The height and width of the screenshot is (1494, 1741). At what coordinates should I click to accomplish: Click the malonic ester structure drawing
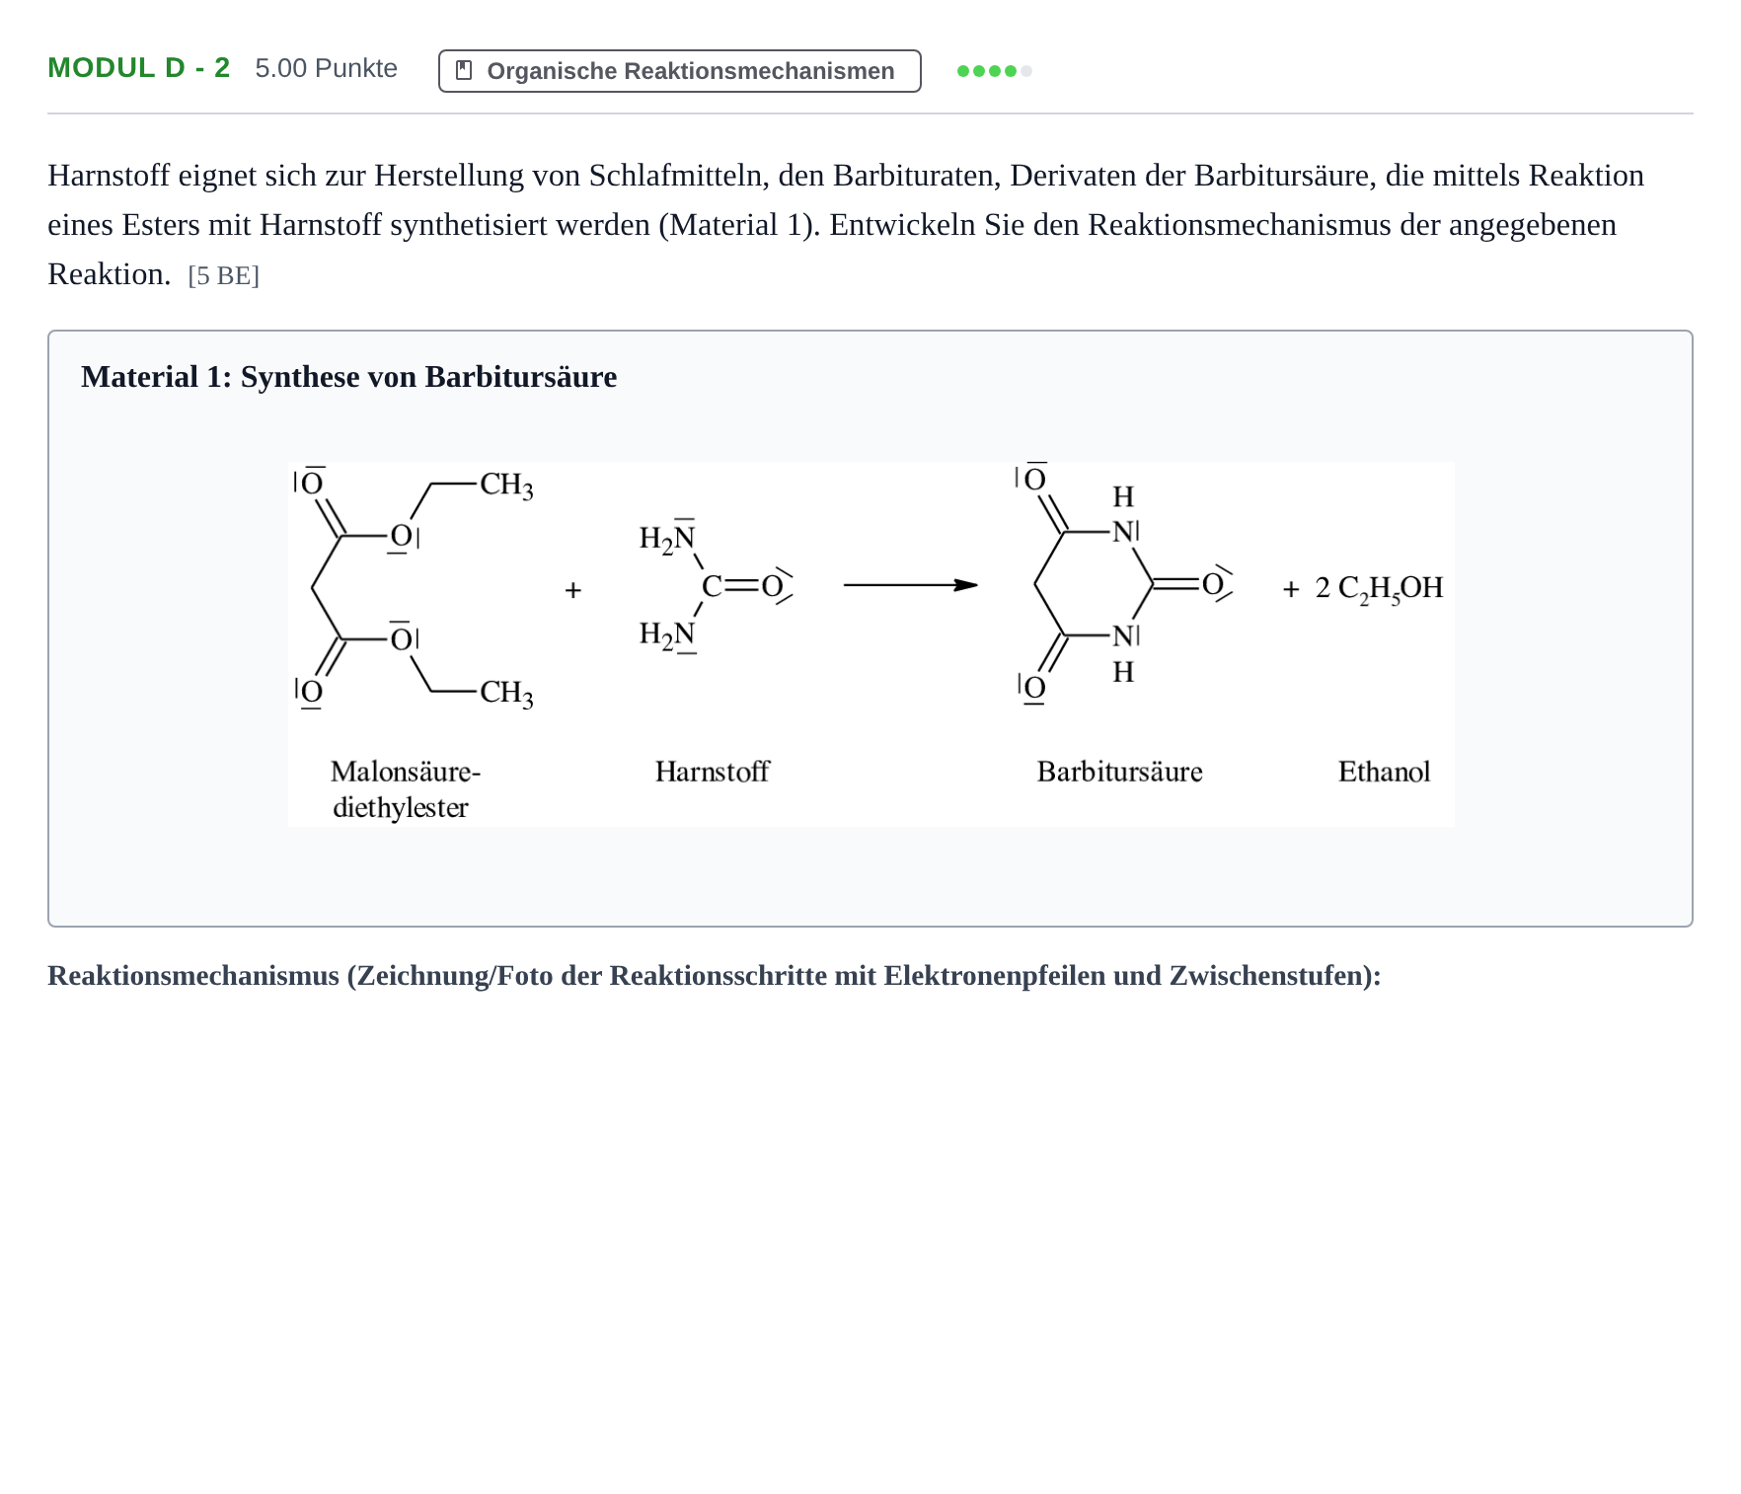pyautogui.click(x=415, y=588)
